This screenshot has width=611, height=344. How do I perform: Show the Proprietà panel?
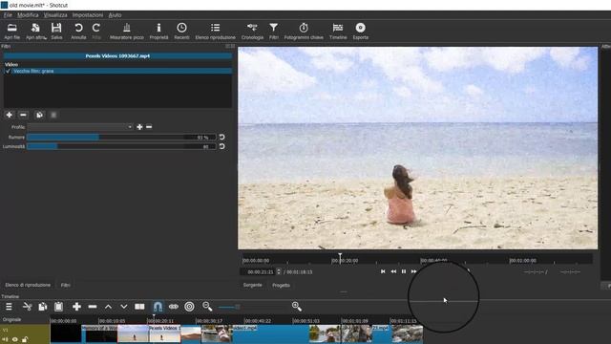[158, 32]
